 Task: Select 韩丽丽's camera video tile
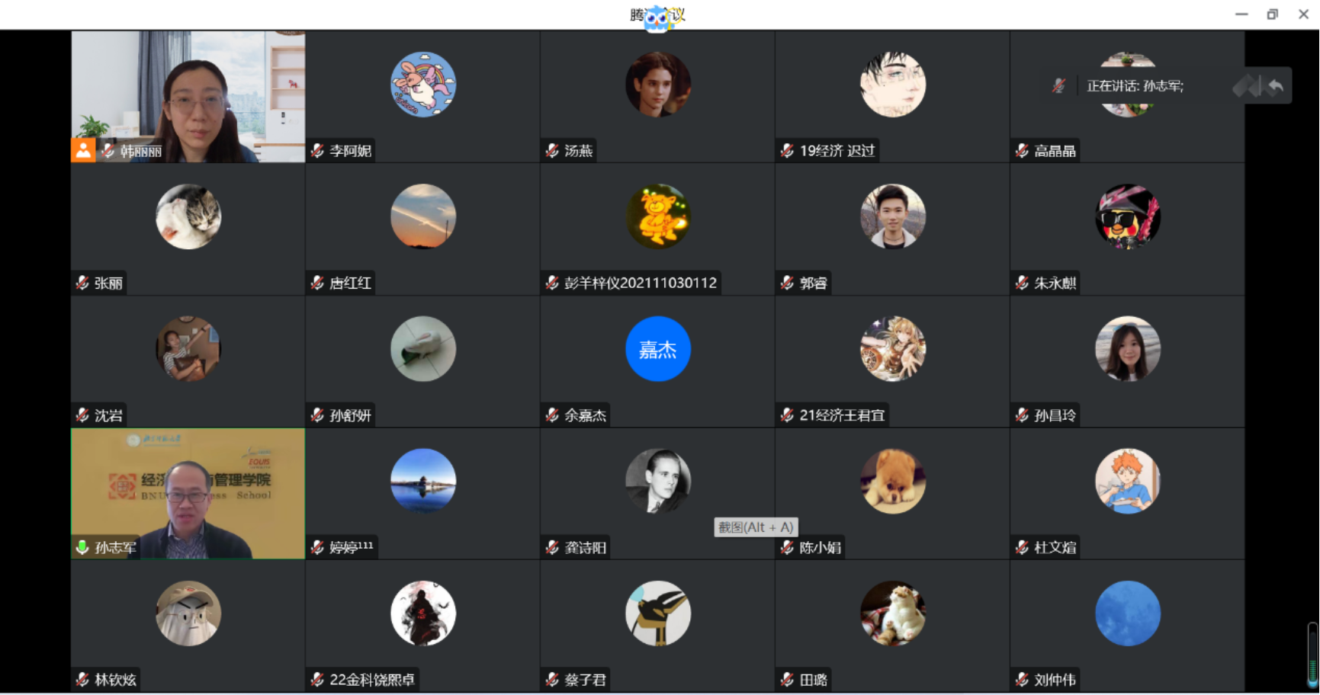click(188, 97)
